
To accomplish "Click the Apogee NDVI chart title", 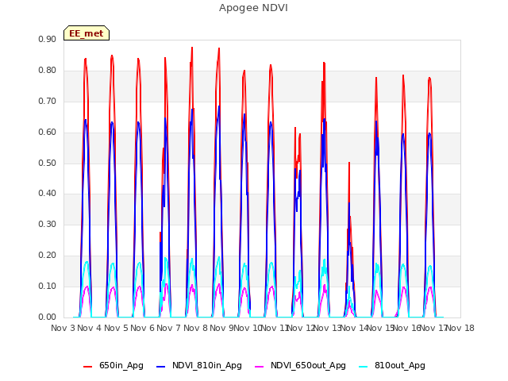I will [x=253, y=8].
